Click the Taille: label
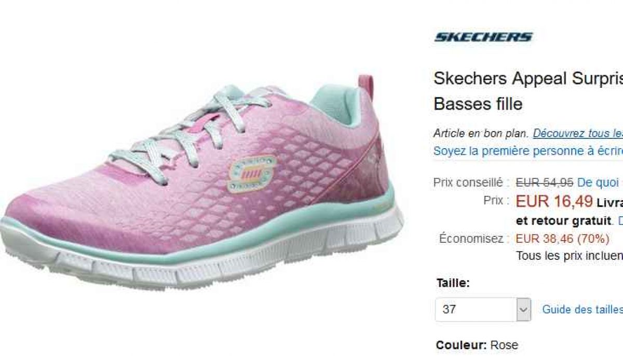Screen dimensions: 623x356 [x=453, y=283]
